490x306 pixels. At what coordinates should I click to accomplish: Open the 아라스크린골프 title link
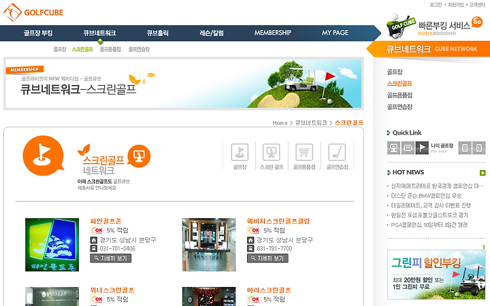[269, 290]
